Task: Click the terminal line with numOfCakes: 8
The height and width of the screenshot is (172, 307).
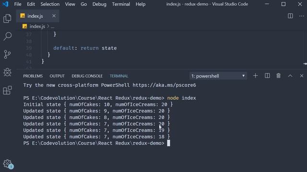Action: coord(96,118)
